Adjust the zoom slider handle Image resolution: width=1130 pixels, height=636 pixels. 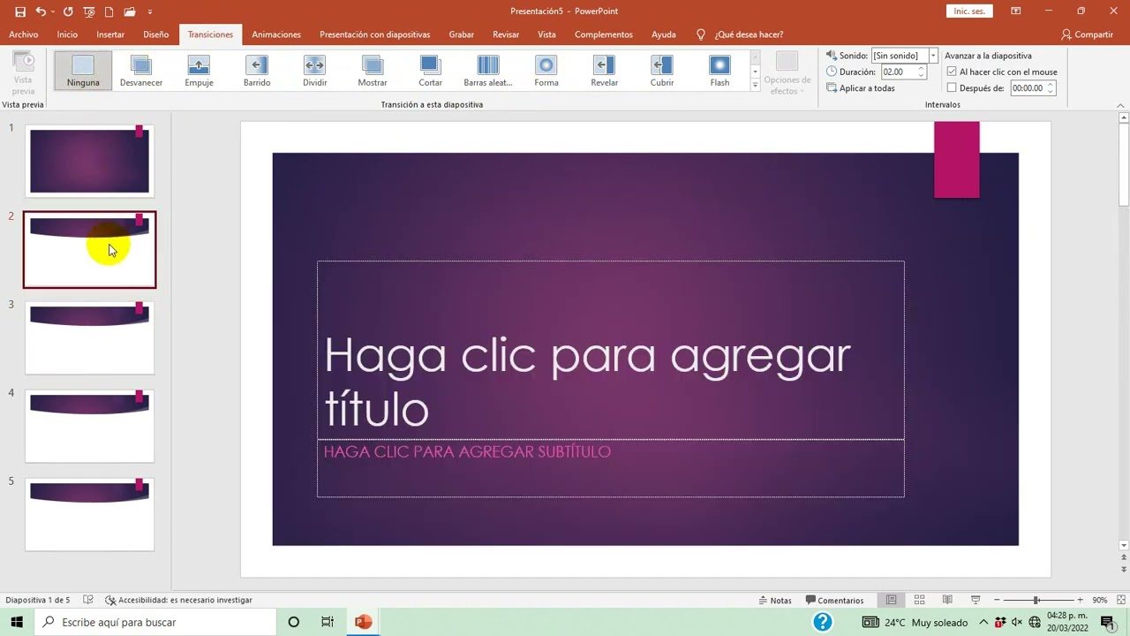[x=1036, y=600]
